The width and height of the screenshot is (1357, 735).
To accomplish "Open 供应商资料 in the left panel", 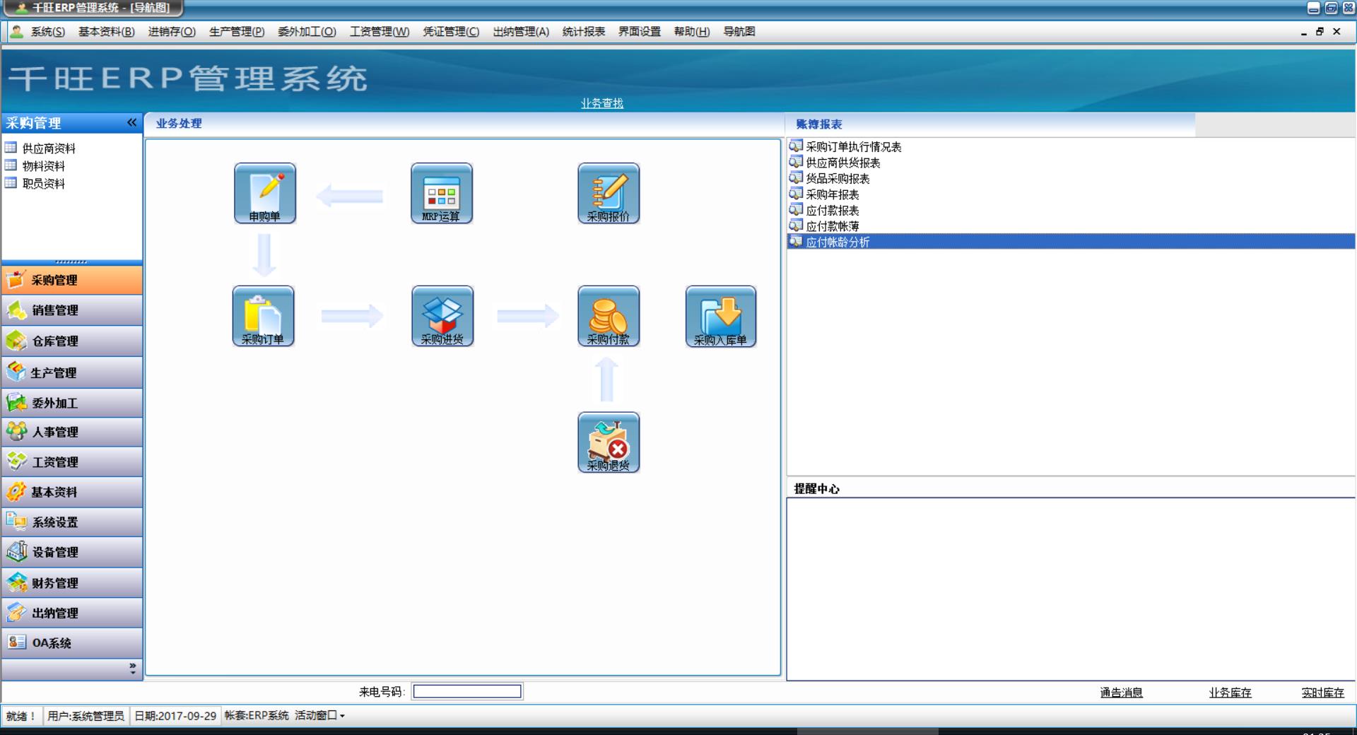I will tap(40, 148).
